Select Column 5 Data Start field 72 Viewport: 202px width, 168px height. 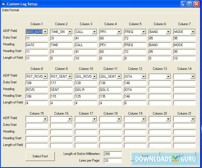[x=135, y=38]
